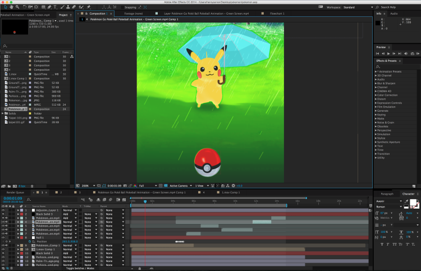421x271 pixels.
Task: Collapse the Null 1 layer properties
Action: [x=19, y=238]
